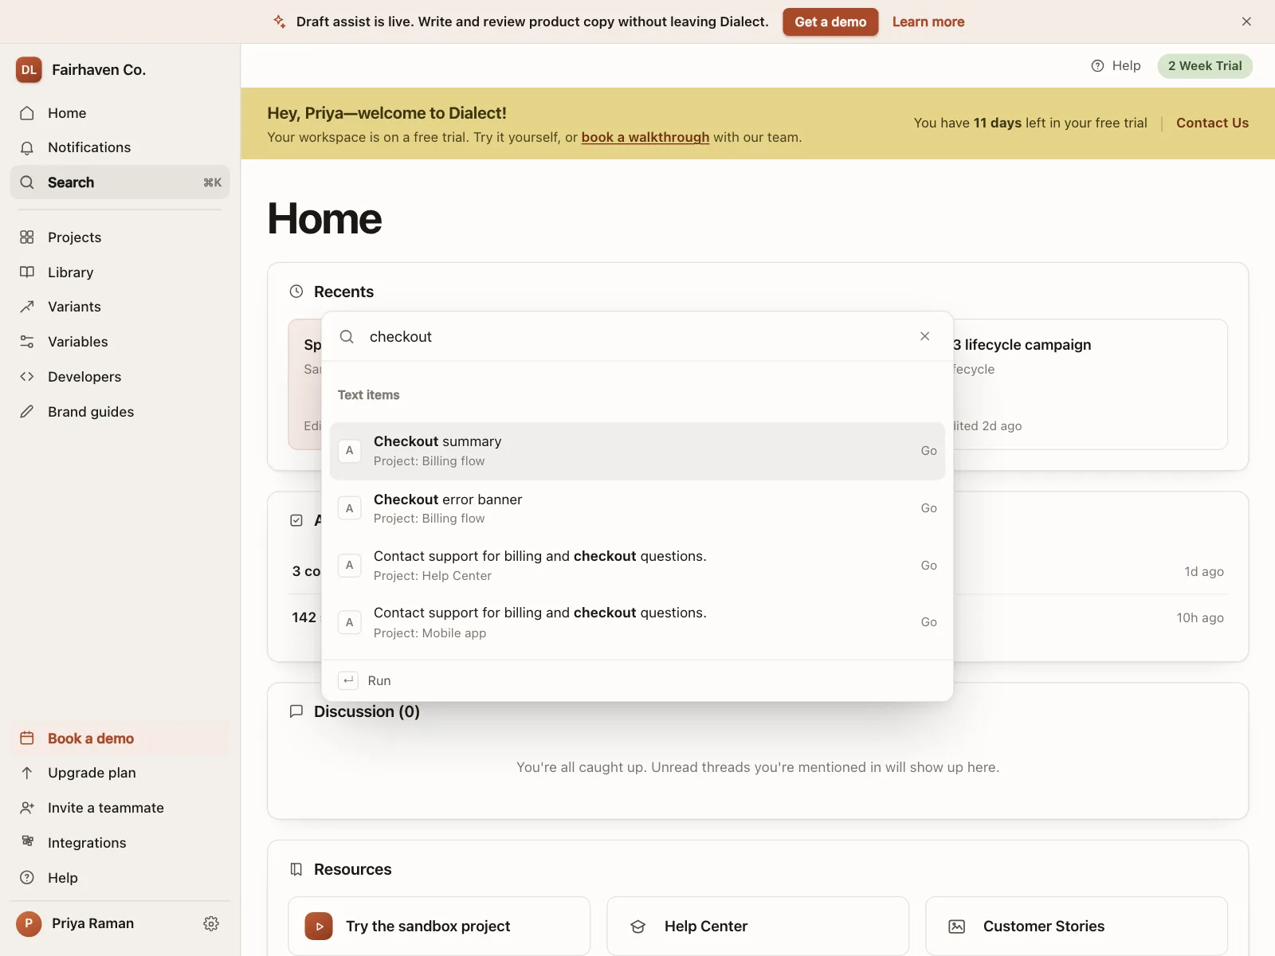Image resolution: width=1275 pixels, height=956 pixels.
Task: Click the Resources bookmark icon
Action: [x=296, y=869]
